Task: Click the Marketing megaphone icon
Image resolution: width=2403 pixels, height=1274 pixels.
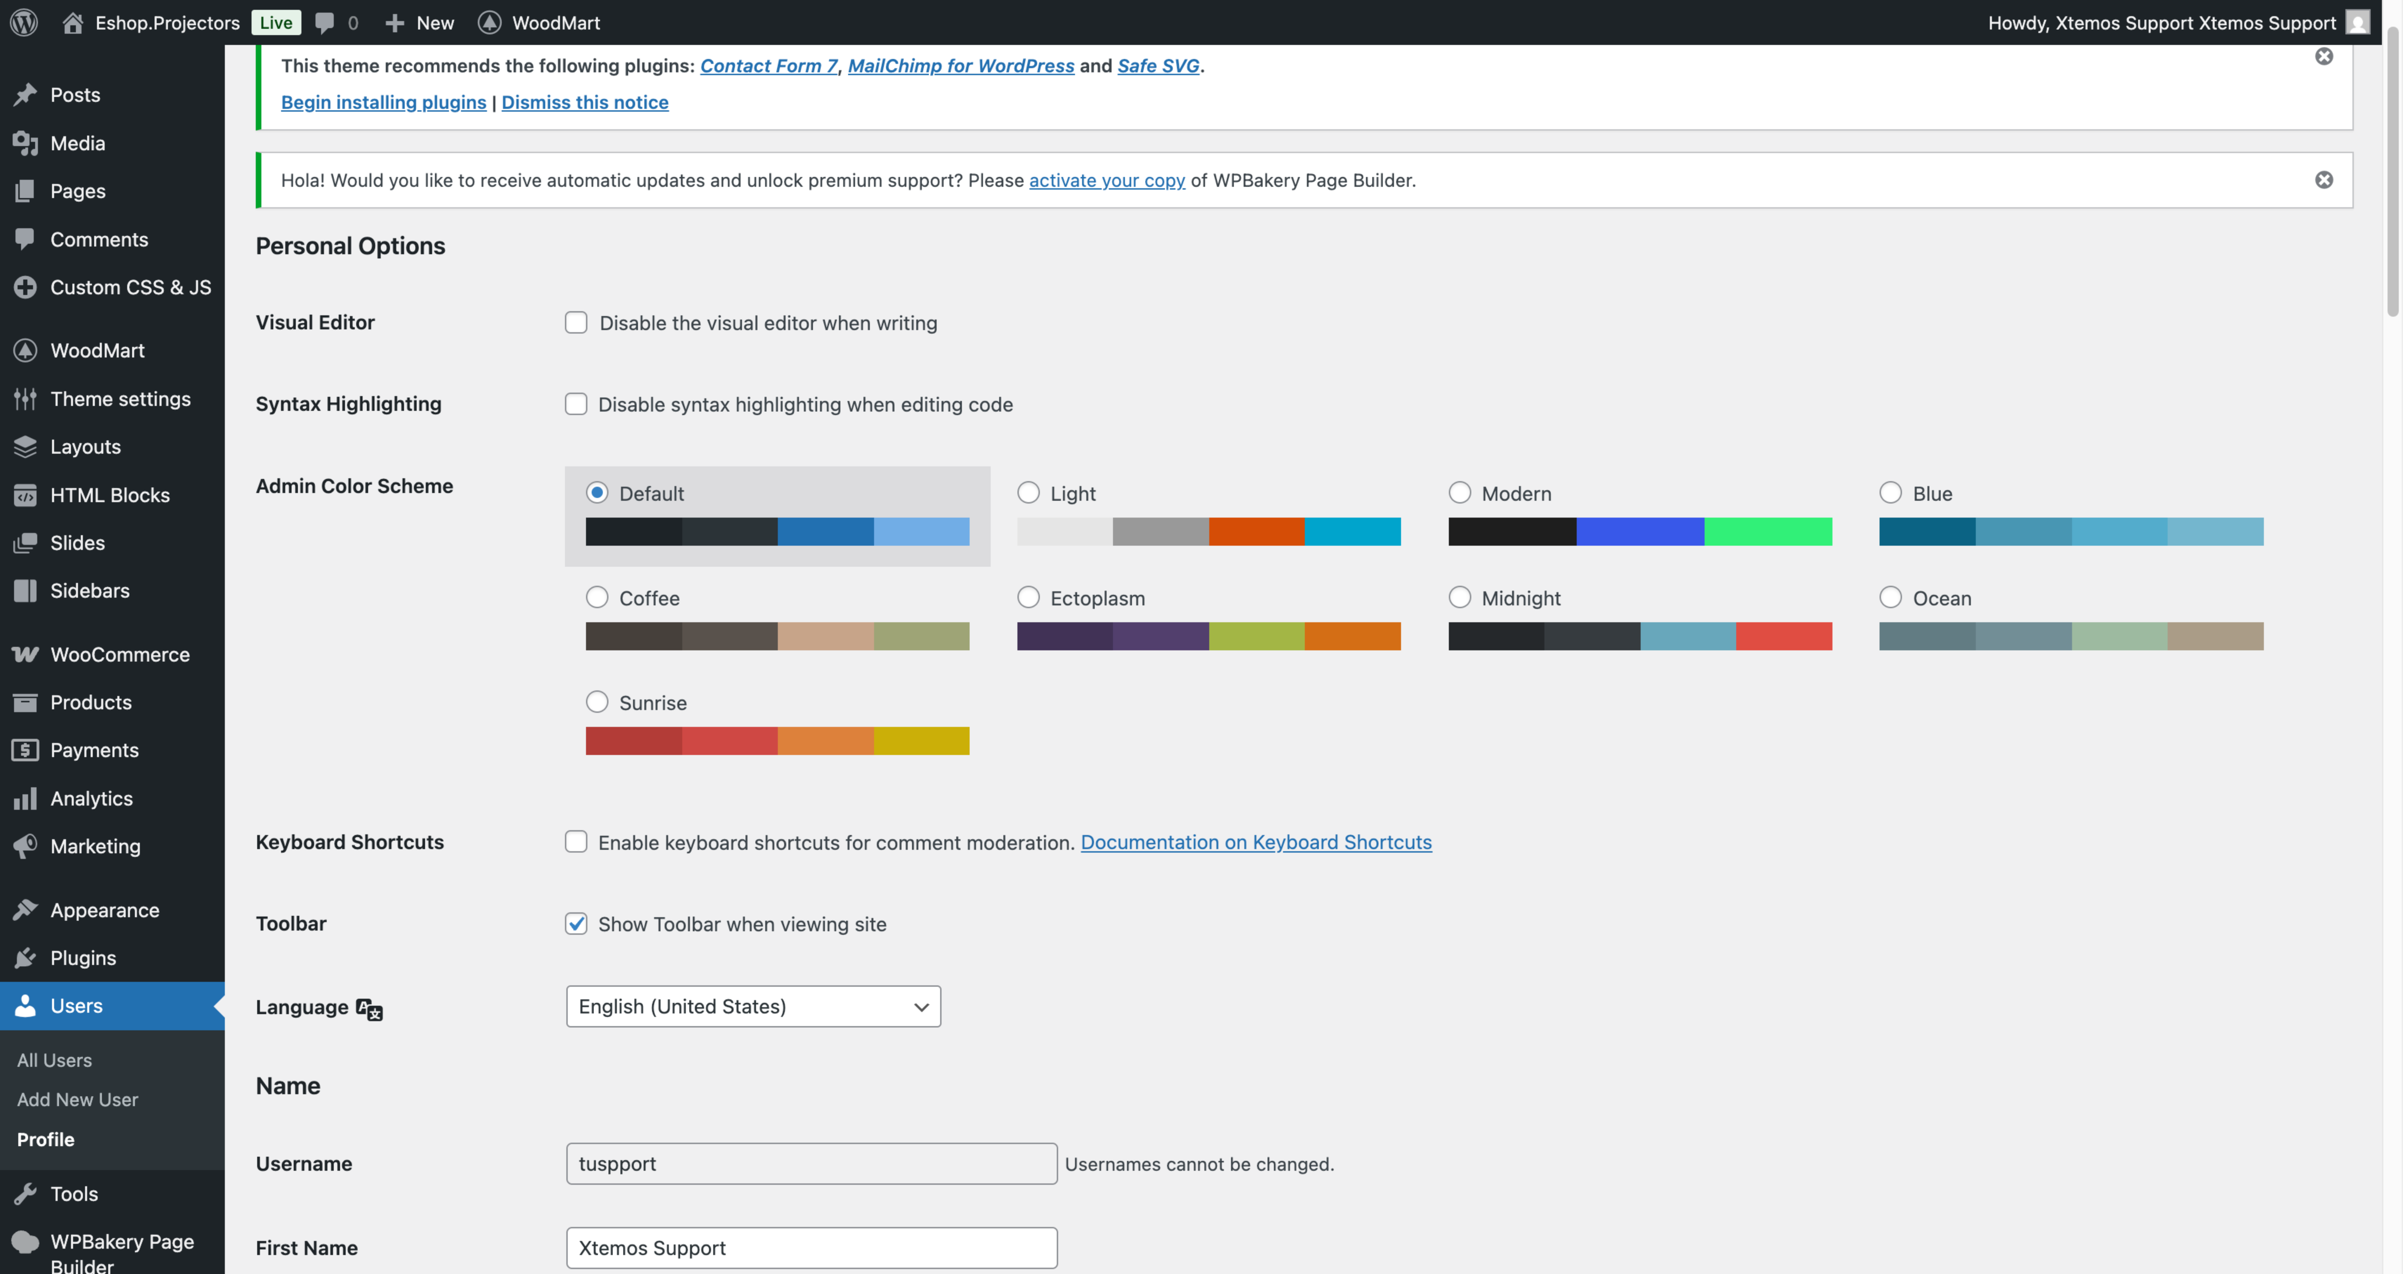Action: click(25, 846)
